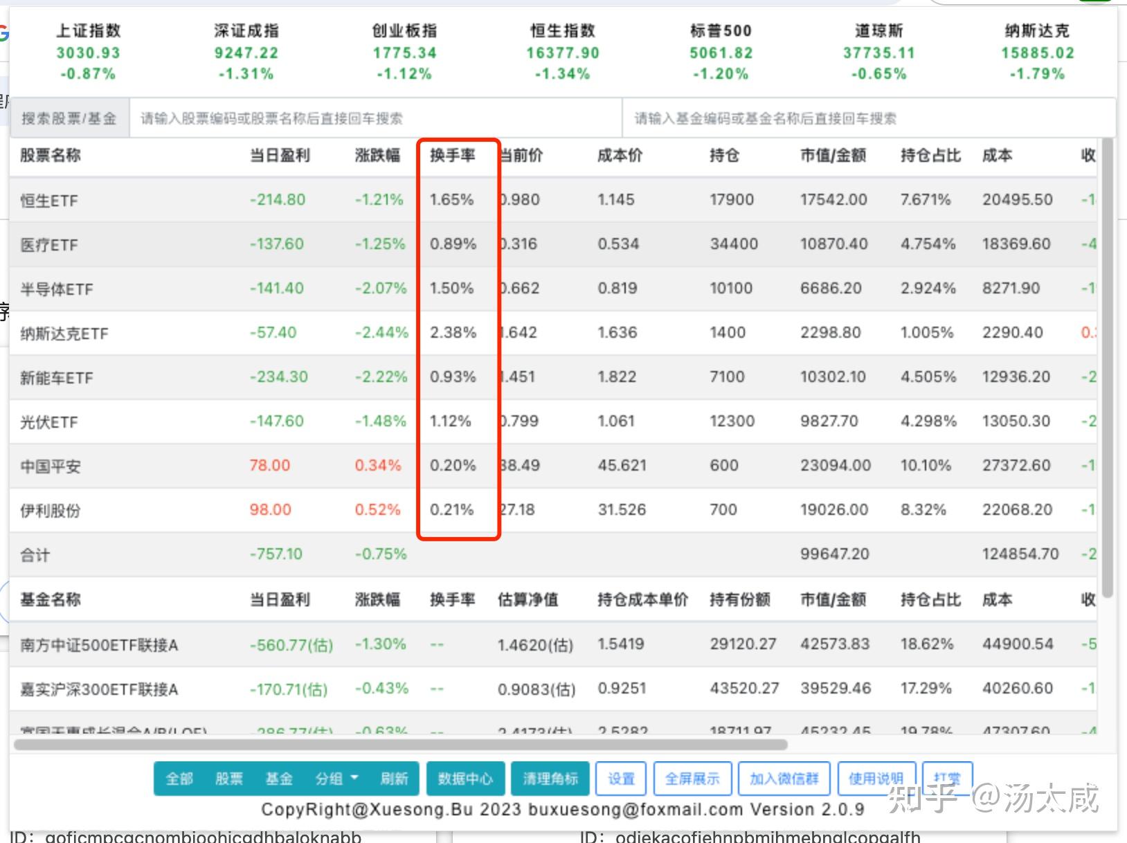The image size is (1127, 843).
Task: Select the 股票 filter button
Action: click(x=229, y=779)
